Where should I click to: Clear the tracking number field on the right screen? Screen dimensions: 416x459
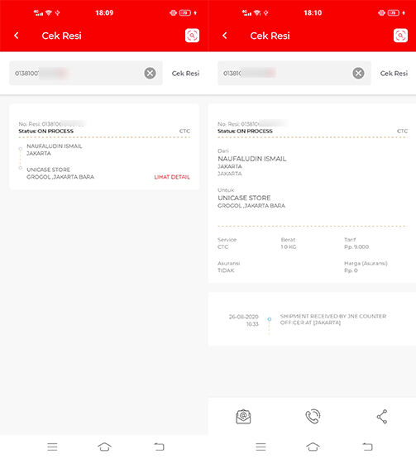(x=358, y=73)
